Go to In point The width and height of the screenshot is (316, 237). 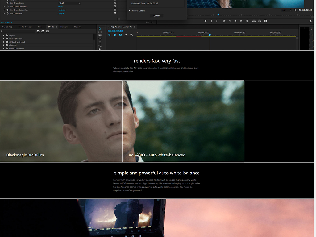point(224,21)
